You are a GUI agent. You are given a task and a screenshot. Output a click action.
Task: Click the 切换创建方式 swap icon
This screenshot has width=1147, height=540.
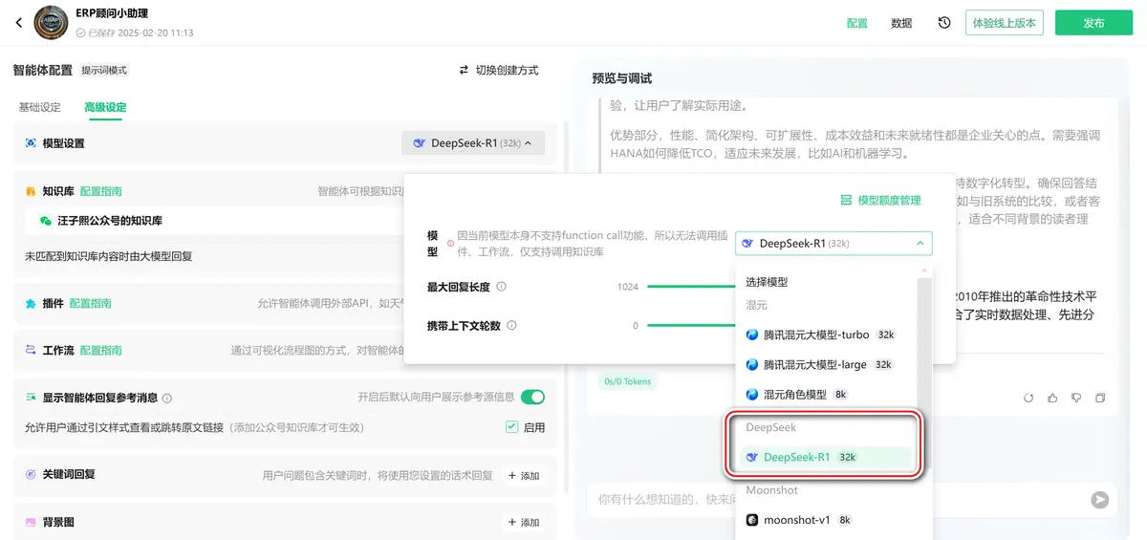pyautogui.click(x=465, y=70)
